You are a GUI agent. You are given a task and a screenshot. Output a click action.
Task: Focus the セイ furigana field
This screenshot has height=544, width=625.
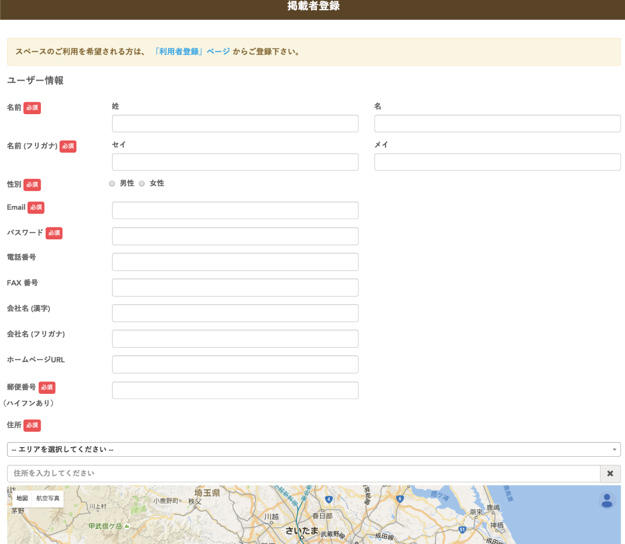click(x=235, y=162)
